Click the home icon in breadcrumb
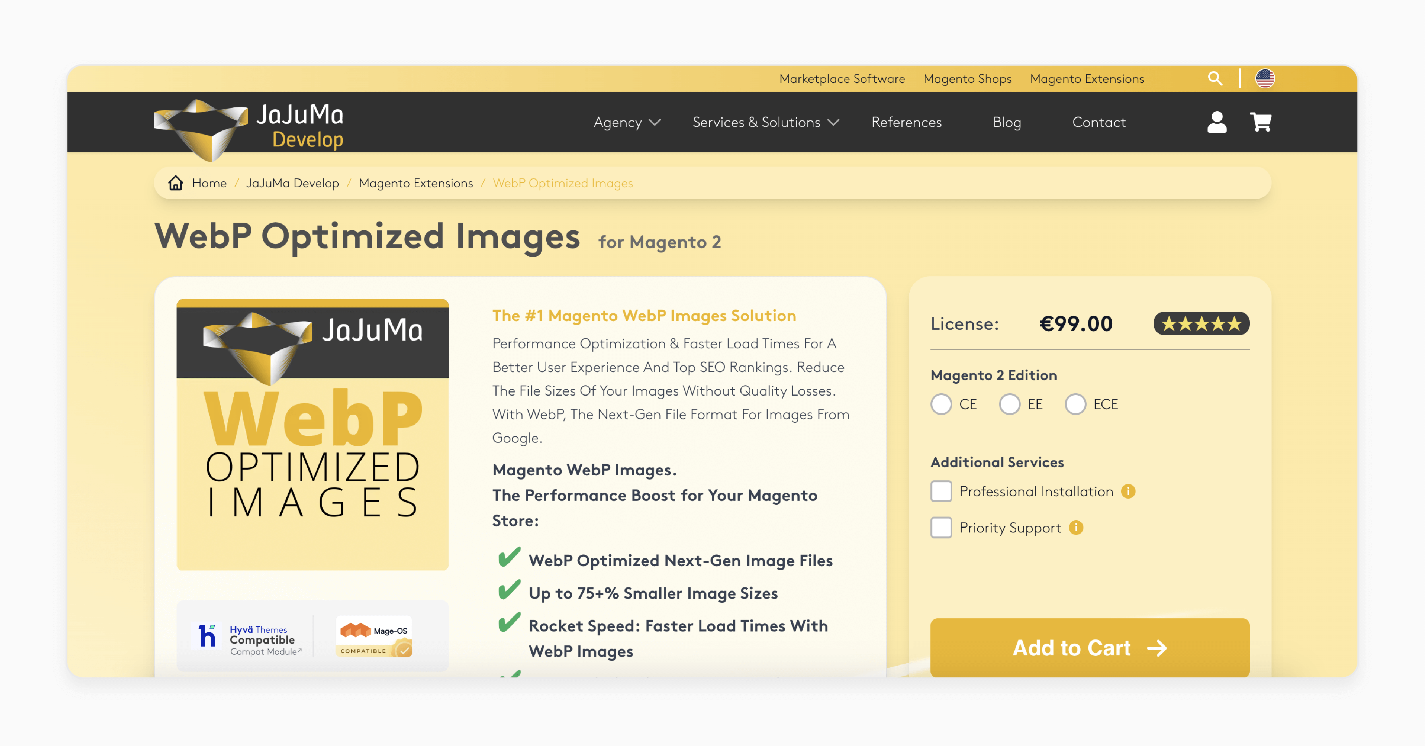This screenshot has height=746, width=1425. coord(175,183)
